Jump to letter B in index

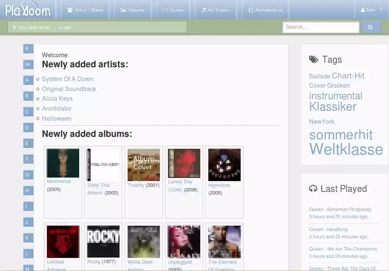[x=28, y=96]
